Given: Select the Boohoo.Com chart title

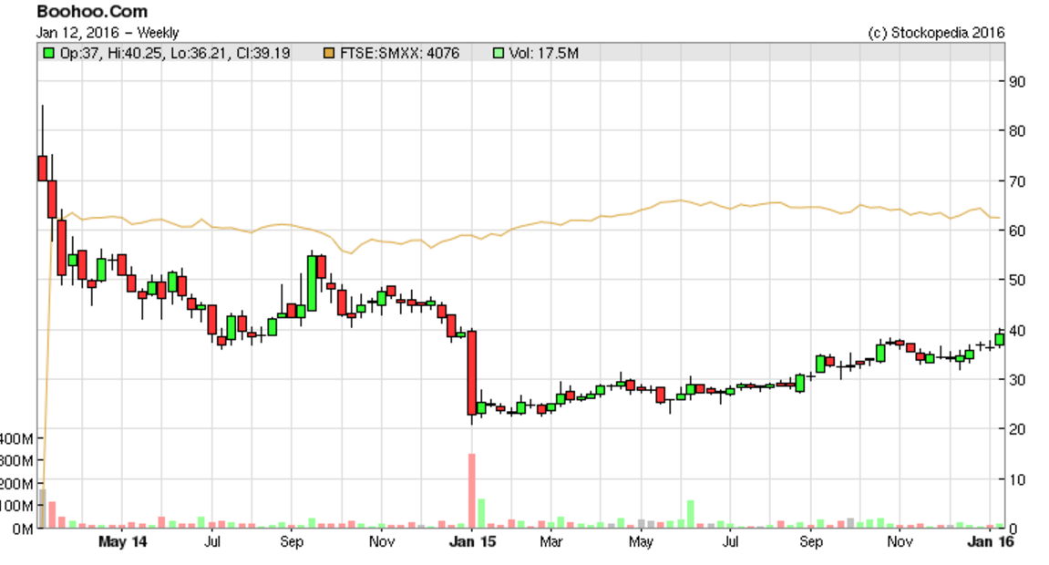Looking at the screenshot, I should tap(92, 11).
